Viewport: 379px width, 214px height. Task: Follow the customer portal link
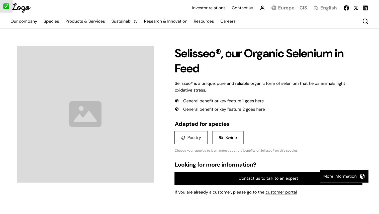(x=281, y=192)
